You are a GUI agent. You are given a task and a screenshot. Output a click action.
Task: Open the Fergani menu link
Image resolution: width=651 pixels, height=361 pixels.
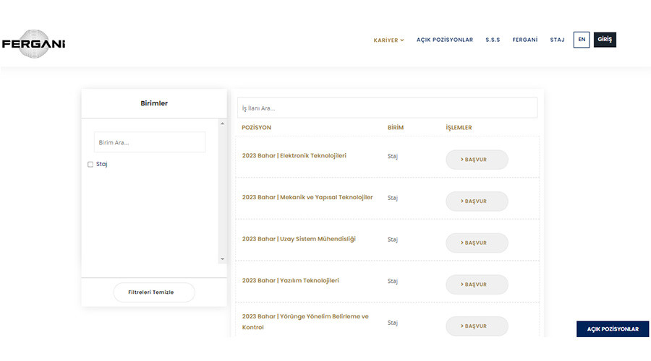click(524, 40)
